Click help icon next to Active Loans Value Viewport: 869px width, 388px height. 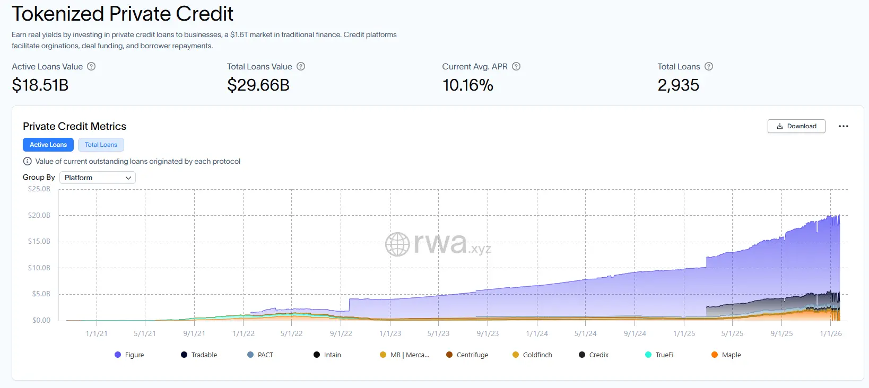pos(91,67)
